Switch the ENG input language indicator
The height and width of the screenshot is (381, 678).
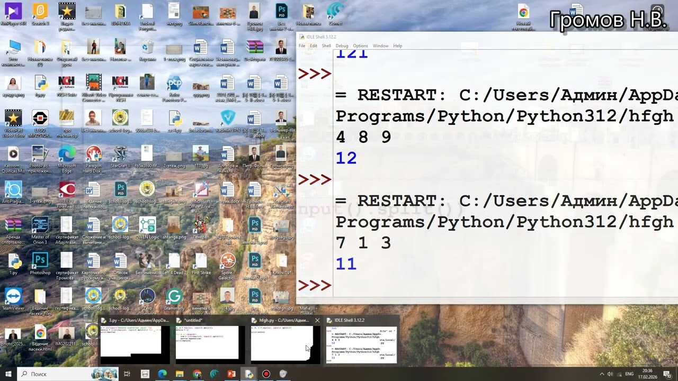(630, 374)
